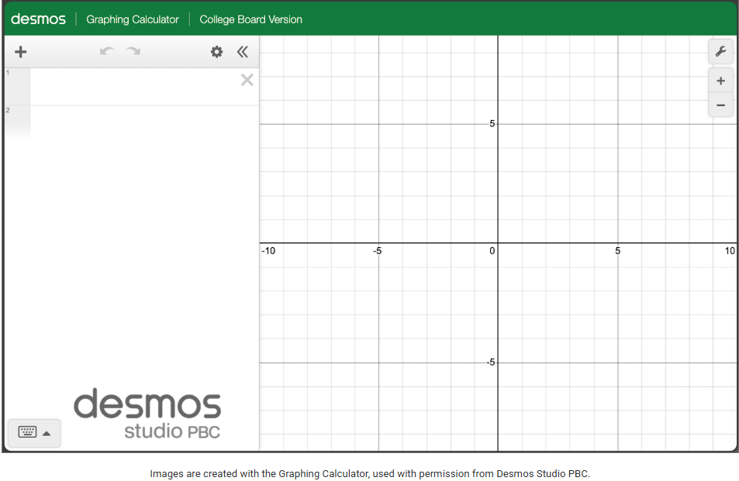This screenshot has height=481, width=739.
Task: Open the expression list settings gear
Action: pyautogui.click(x=216, y=52)
